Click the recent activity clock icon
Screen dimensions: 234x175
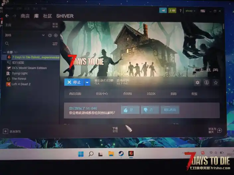[50, 35]
